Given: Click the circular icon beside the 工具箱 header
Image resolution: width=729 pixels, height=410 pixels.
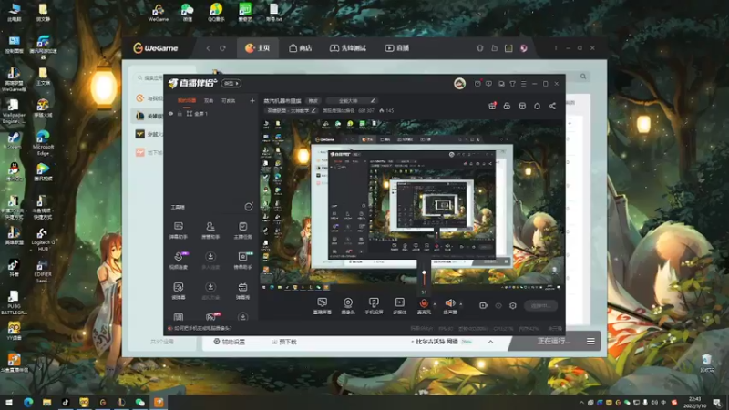Looking at the screenshot, I should [x=249, y=207].
